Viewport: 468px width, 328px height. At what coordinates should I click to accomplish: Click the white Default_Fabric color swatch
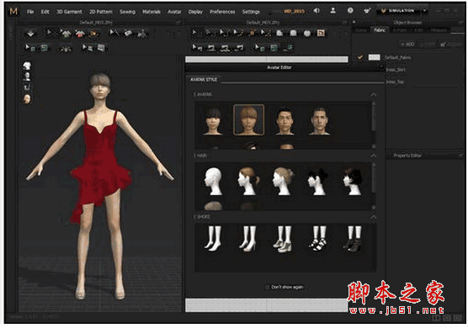click(375, 57)
